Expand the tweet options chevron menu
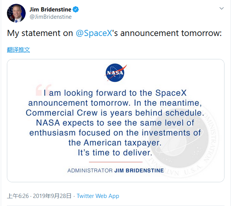 click(221, 8)
